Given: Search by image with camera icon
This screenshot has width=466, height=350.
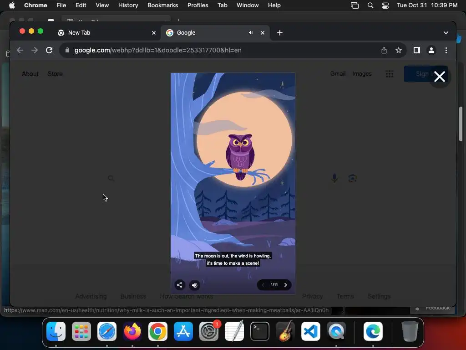Looking at the screenshot, I should 353,178.
